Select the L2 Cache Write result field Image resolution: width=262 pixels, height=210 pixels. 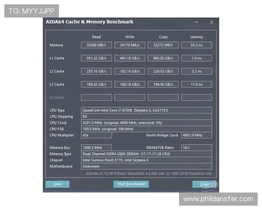(x=130, y=71)
